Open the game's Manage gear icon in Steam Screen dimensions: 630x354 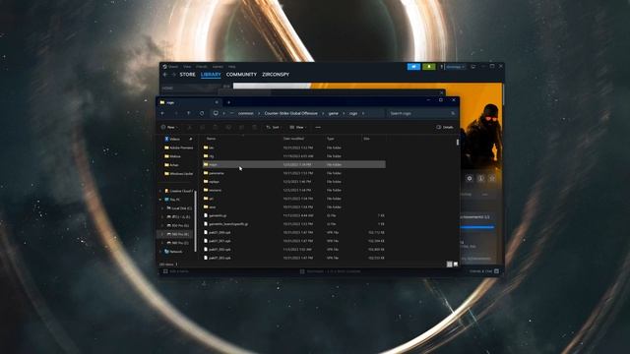coord(470,178)
